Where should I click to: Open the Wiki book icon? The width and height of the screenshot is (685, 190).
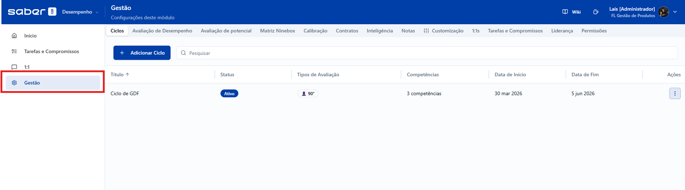(565, 12)
